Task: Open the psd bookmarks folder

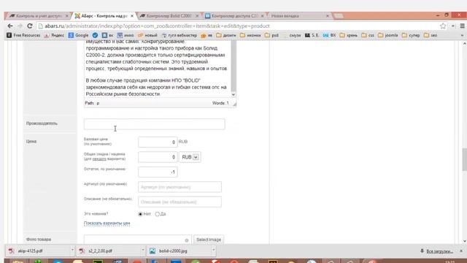Action: pyautogui.click(x=271, y=35)
